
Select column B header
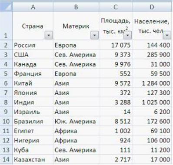click(x=76, y=7)
